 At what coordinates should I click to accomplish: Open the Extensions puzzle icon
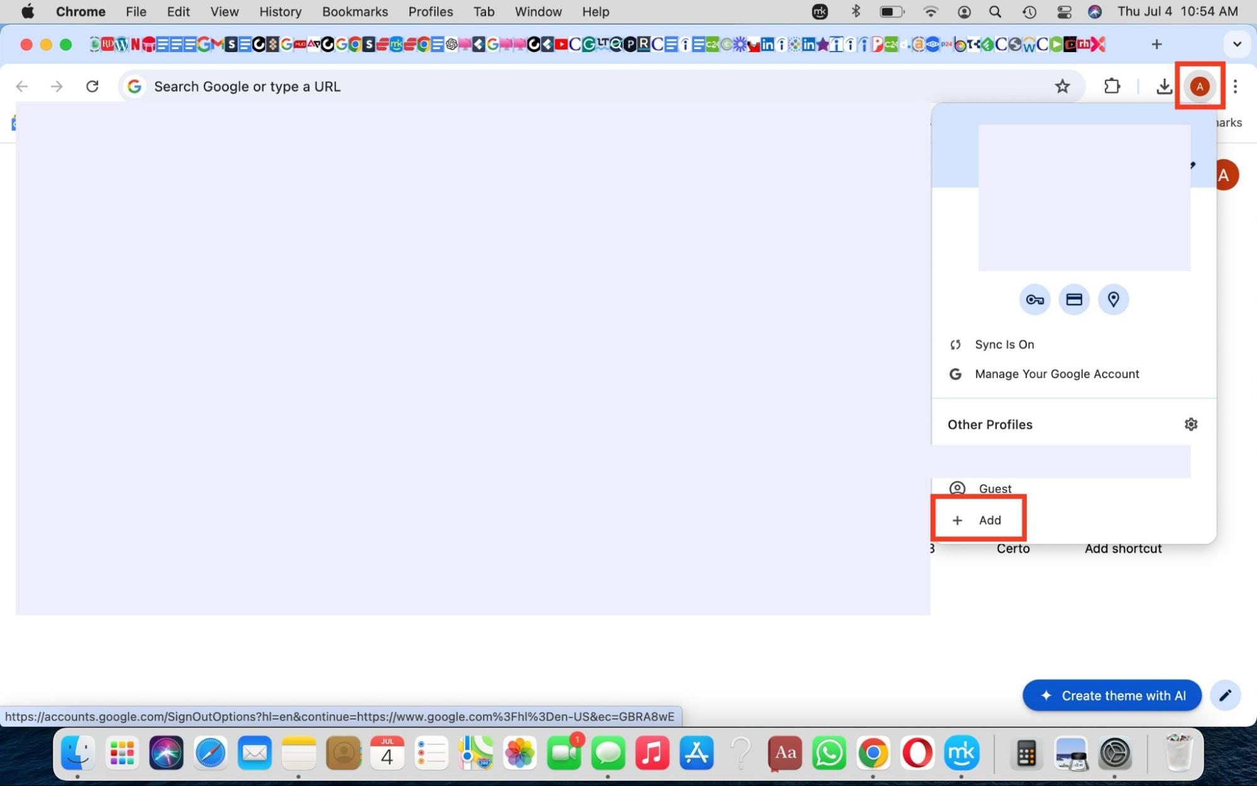1112,86
